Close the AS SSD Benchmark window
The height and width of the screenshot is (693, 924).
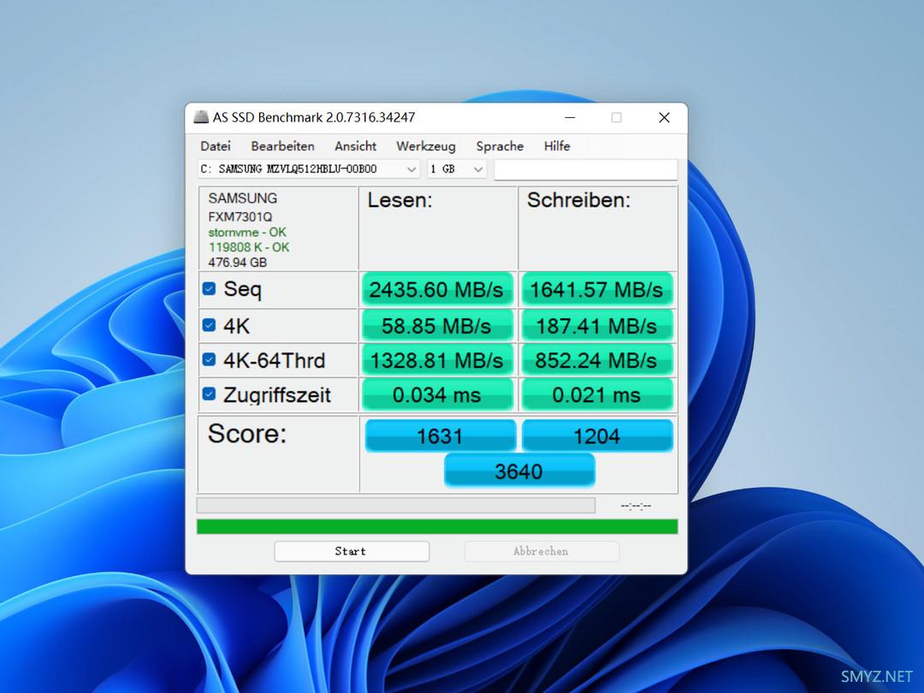tap(664, 117)
